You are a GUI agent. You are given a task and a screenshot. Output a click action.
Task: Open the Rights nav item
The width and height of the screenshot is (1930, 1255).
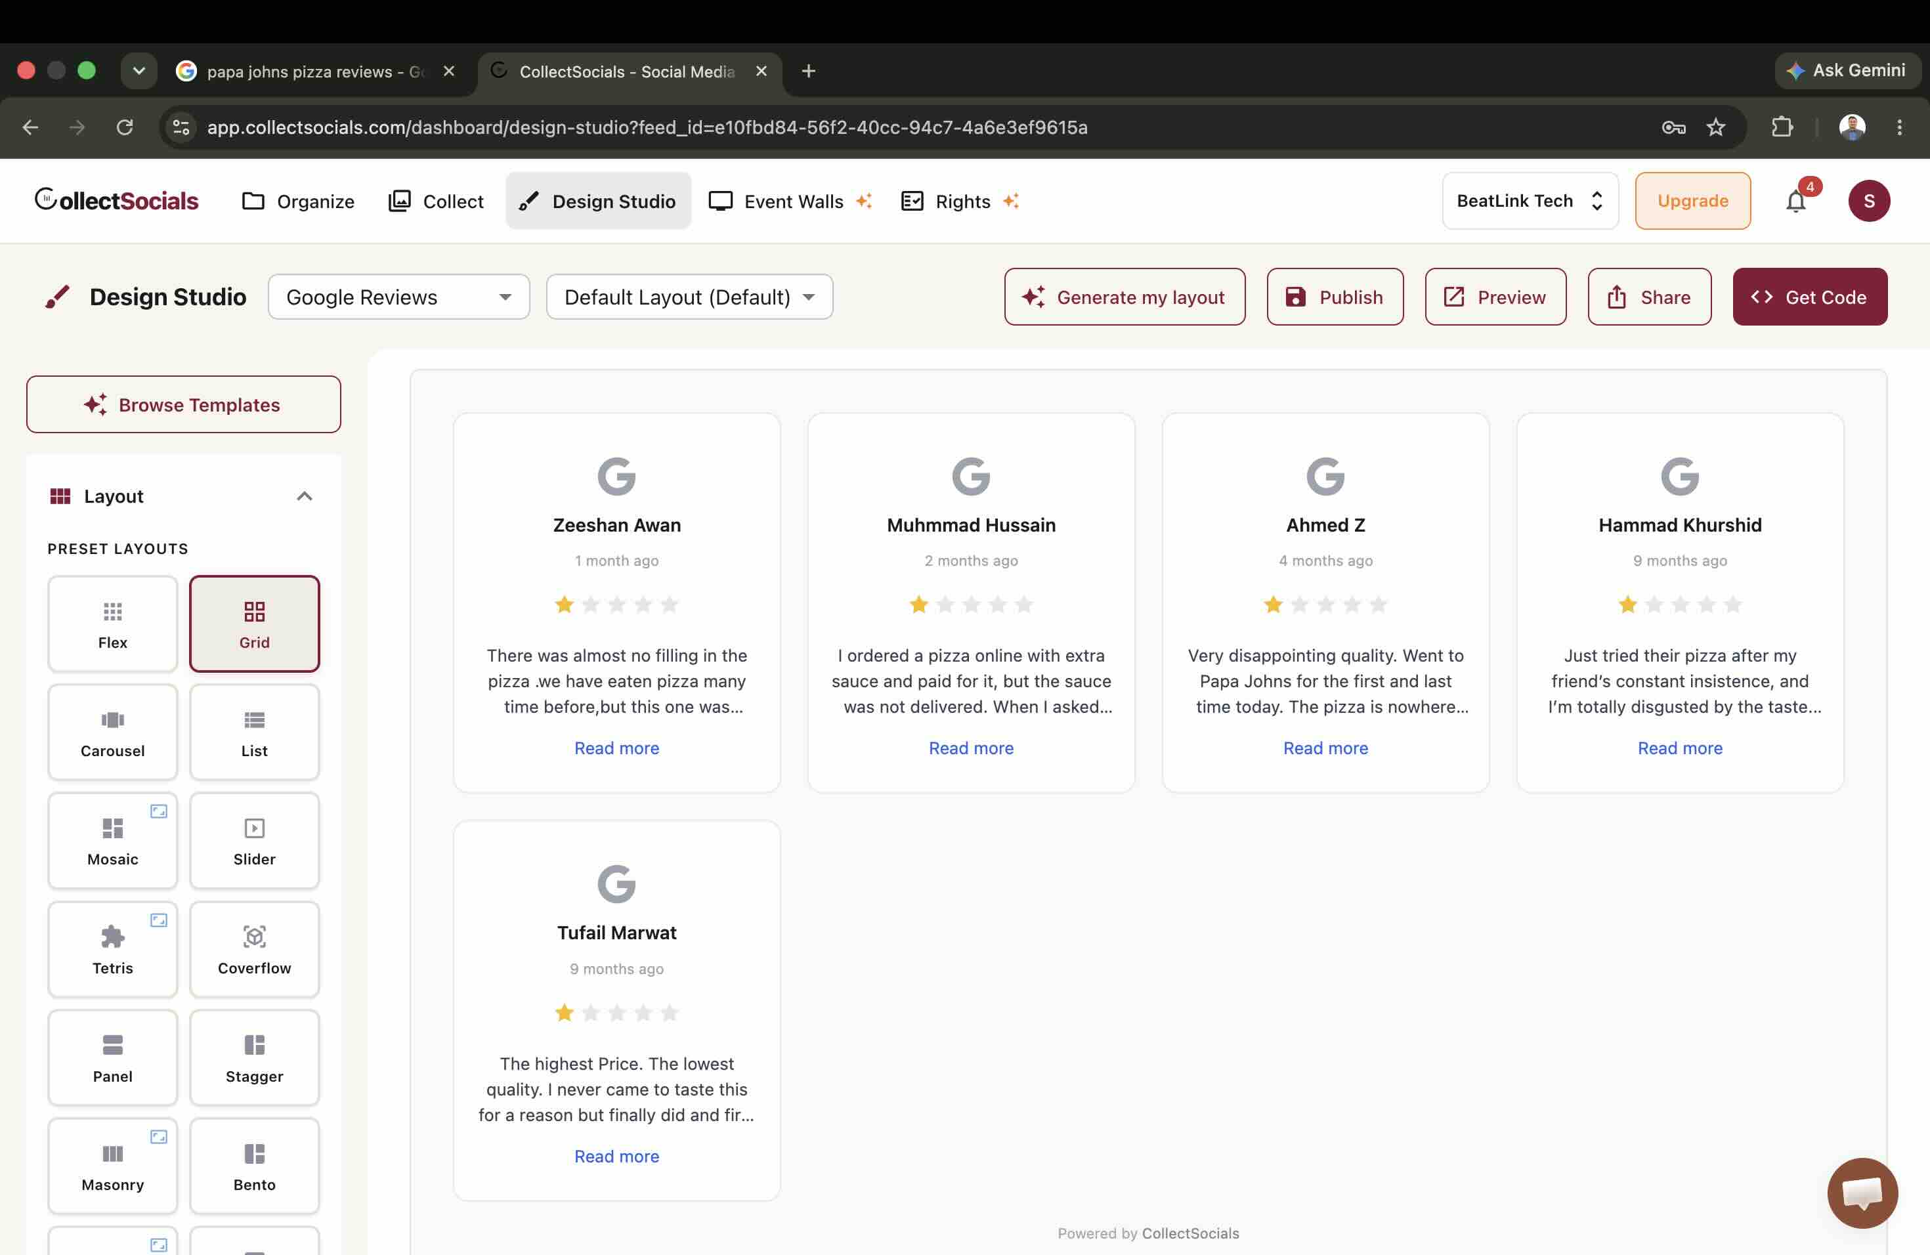[960, 201]
